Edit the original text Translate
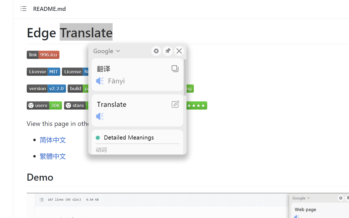This screenshot has width=349, height=218. pyautogui.click(x=175, y=104)
